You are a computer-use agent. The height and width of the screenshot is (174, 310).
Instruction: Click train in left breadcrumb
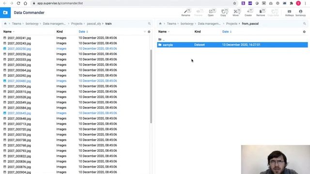(x=108, y=24)
